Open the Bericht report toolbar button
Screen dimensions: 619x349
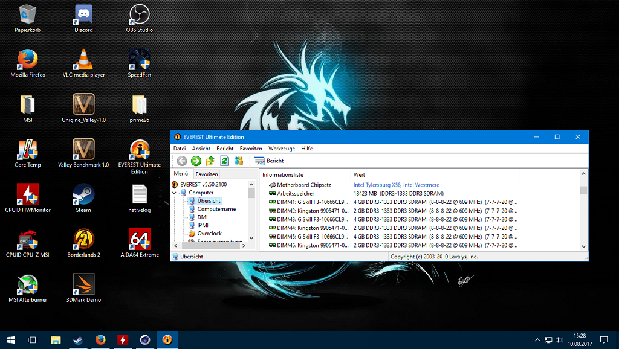[x=269, y=161]
